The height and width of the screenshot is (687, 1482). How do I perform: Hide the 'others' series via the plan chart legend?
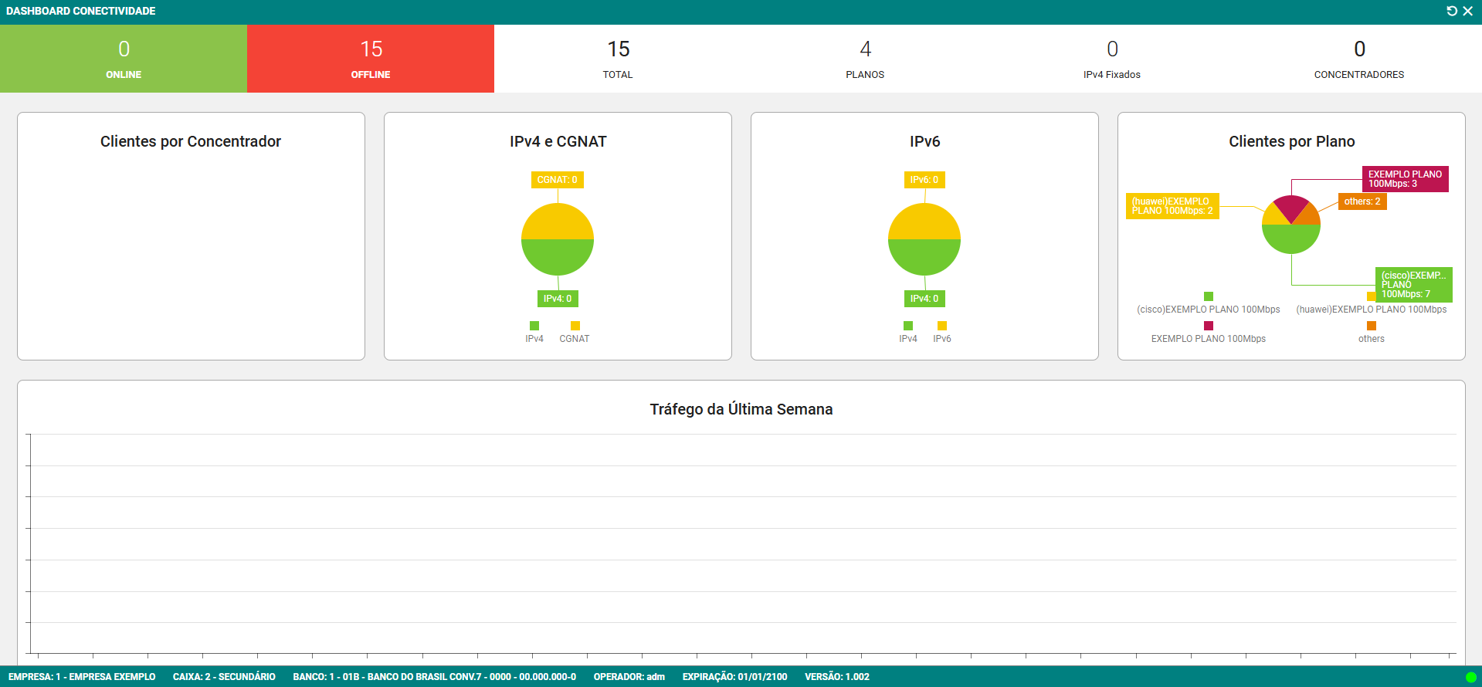point(1372,333)
